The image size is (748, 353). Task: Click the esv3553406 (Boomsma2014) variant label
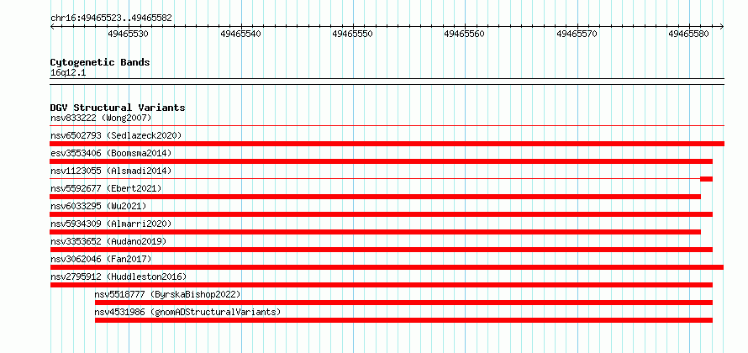pos(111,153)
